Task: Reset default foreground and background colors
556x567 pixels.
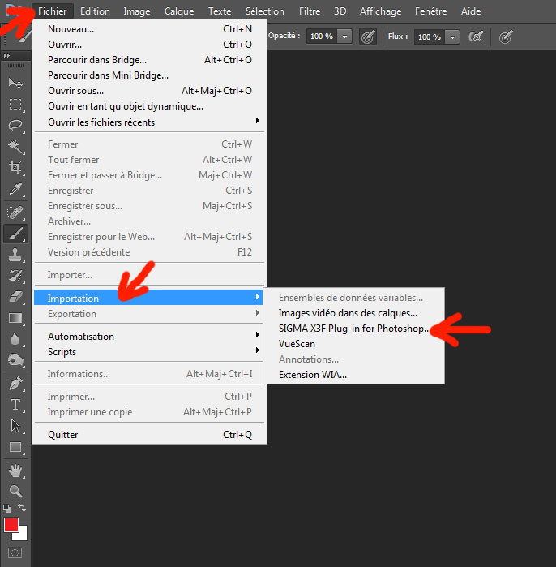Action: click(x=6, y=509)
